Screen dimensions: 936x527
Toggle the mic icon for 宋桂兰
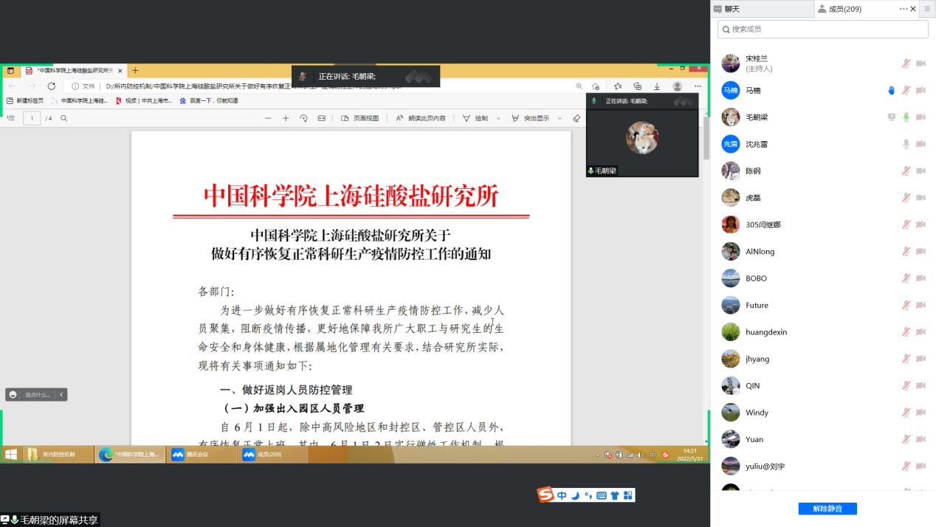point(906,63)
